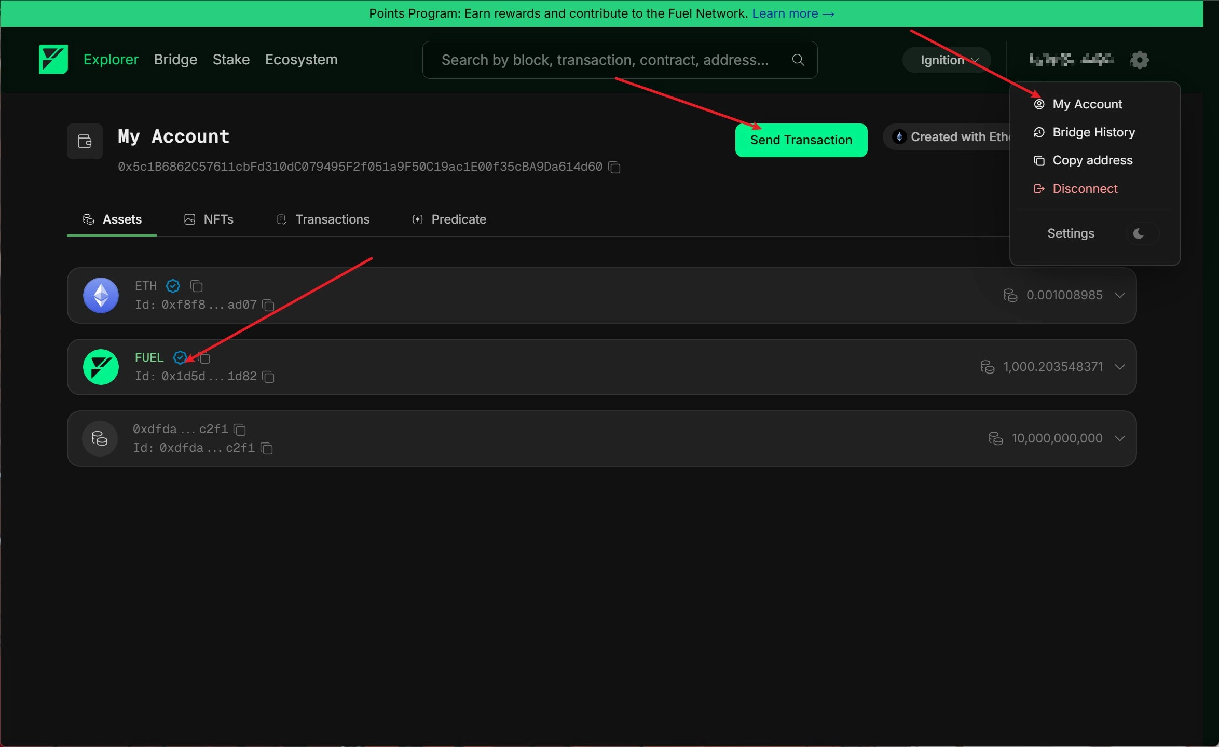The height and width of the screenshot is (747, 1219).
Task: Copy the FUEL asset Id with the copy icon
Action: [269, 377]
